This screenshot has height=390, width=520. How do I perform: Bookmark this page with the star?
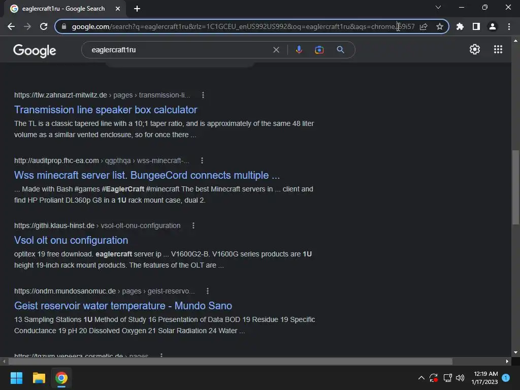pyautogui.click(x=440, y=26)
